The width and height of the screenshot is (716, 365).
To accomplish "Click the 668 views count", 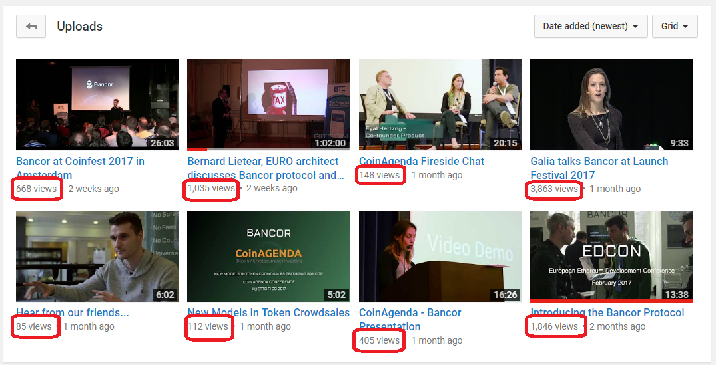I will (37, 189).
